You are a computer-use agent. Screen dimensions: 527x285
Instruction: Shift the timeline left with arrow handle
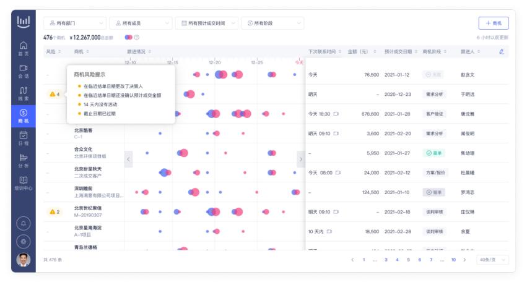point(128,160)
